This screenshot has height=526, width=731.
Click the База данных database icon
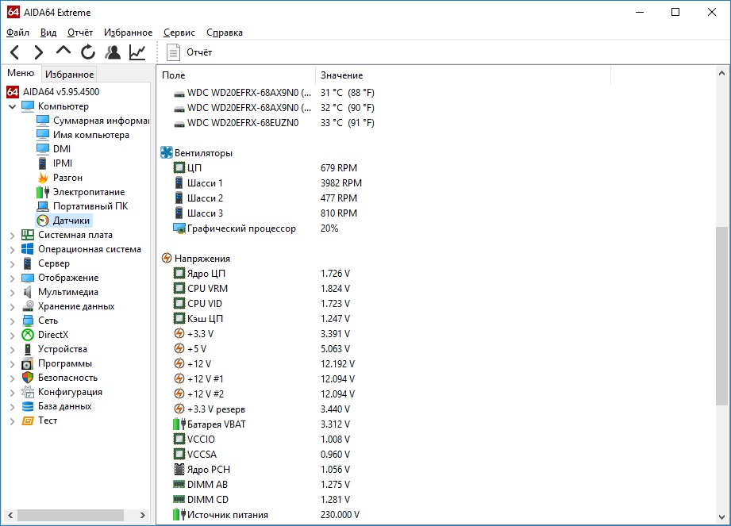point(28,406)
